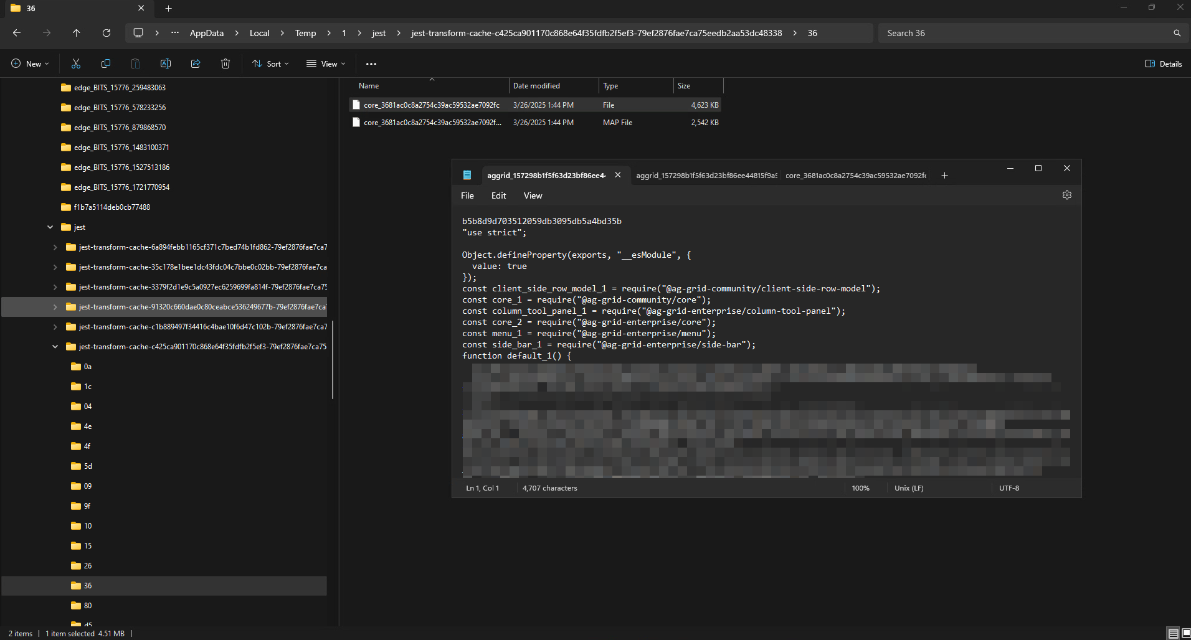Toggle the Details pane

[x=1163, y=64]
